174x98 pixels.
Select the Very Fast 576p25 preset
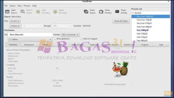pos(151,23)
